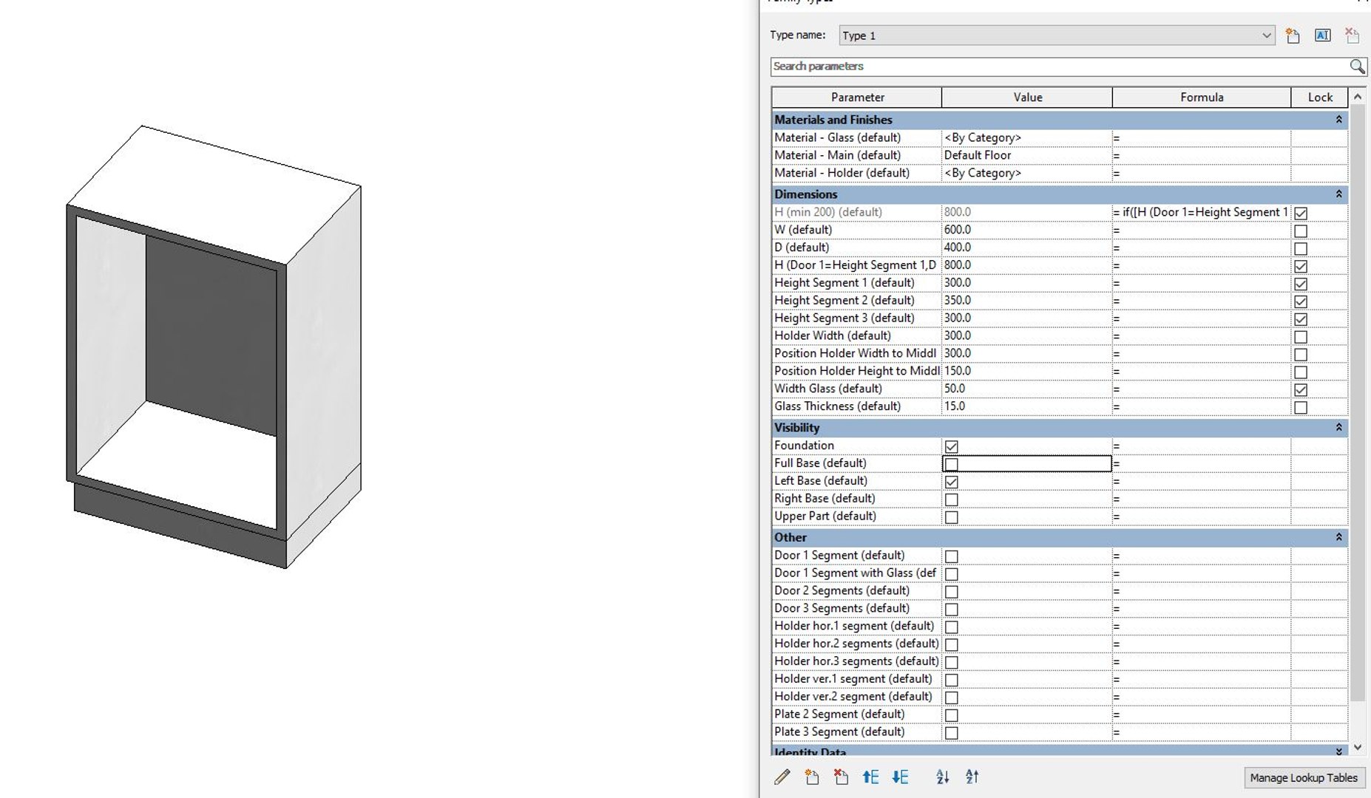
Task: Uncheck the Left Base checkbox
Action: (x=952, y=482)
